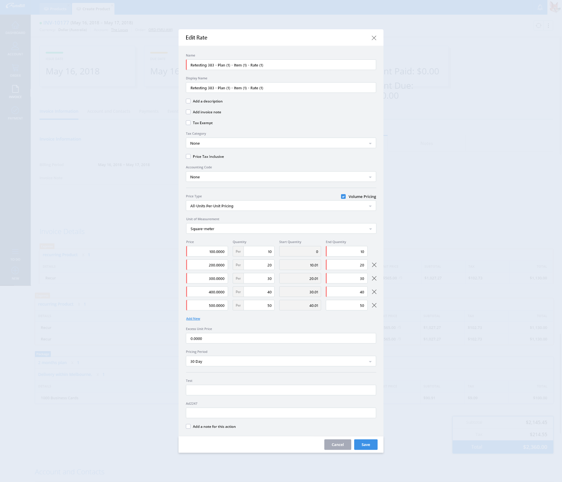This screenshot has height=482, width=562.
Task: Click the notification bell icon
Action: [540, 7]
